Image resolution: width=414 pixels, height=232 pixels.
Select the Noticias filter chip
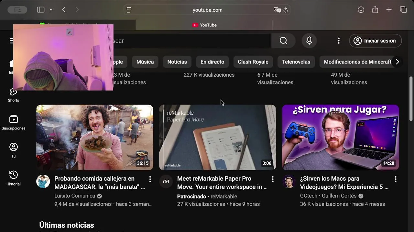[177, 62]
